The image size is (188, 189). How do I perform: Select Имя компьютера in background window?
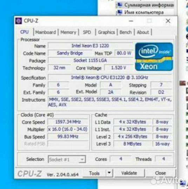(x=144, y=12)
